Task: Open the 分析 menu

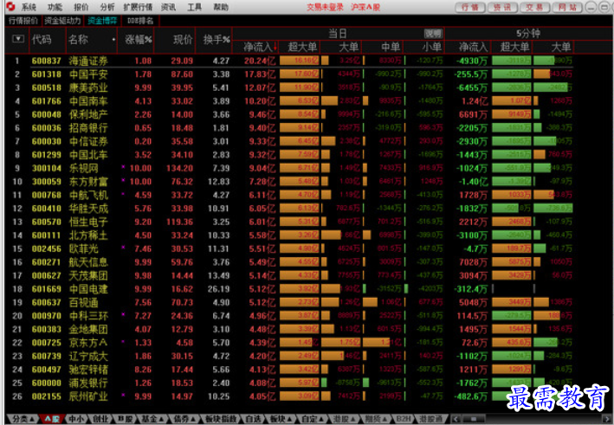Action: coord(107,7)
